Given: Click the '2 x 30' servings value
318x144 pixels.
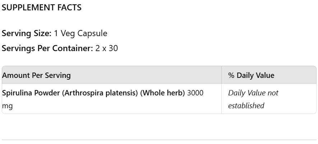Looking at the screenshot, I should [x=107, y=48].
